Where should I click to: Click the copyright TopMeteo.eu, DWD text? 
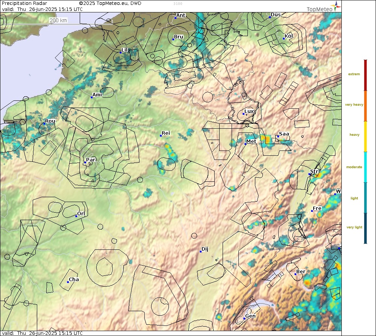click(110, 3)
